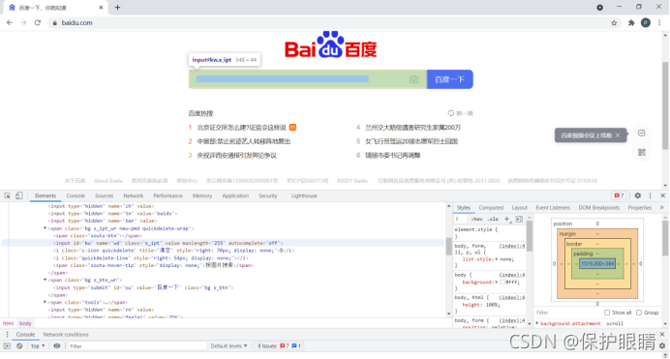Screen dimensions: 670x359
Task: Enable the Group checkbox
Action: click(639, 313)
